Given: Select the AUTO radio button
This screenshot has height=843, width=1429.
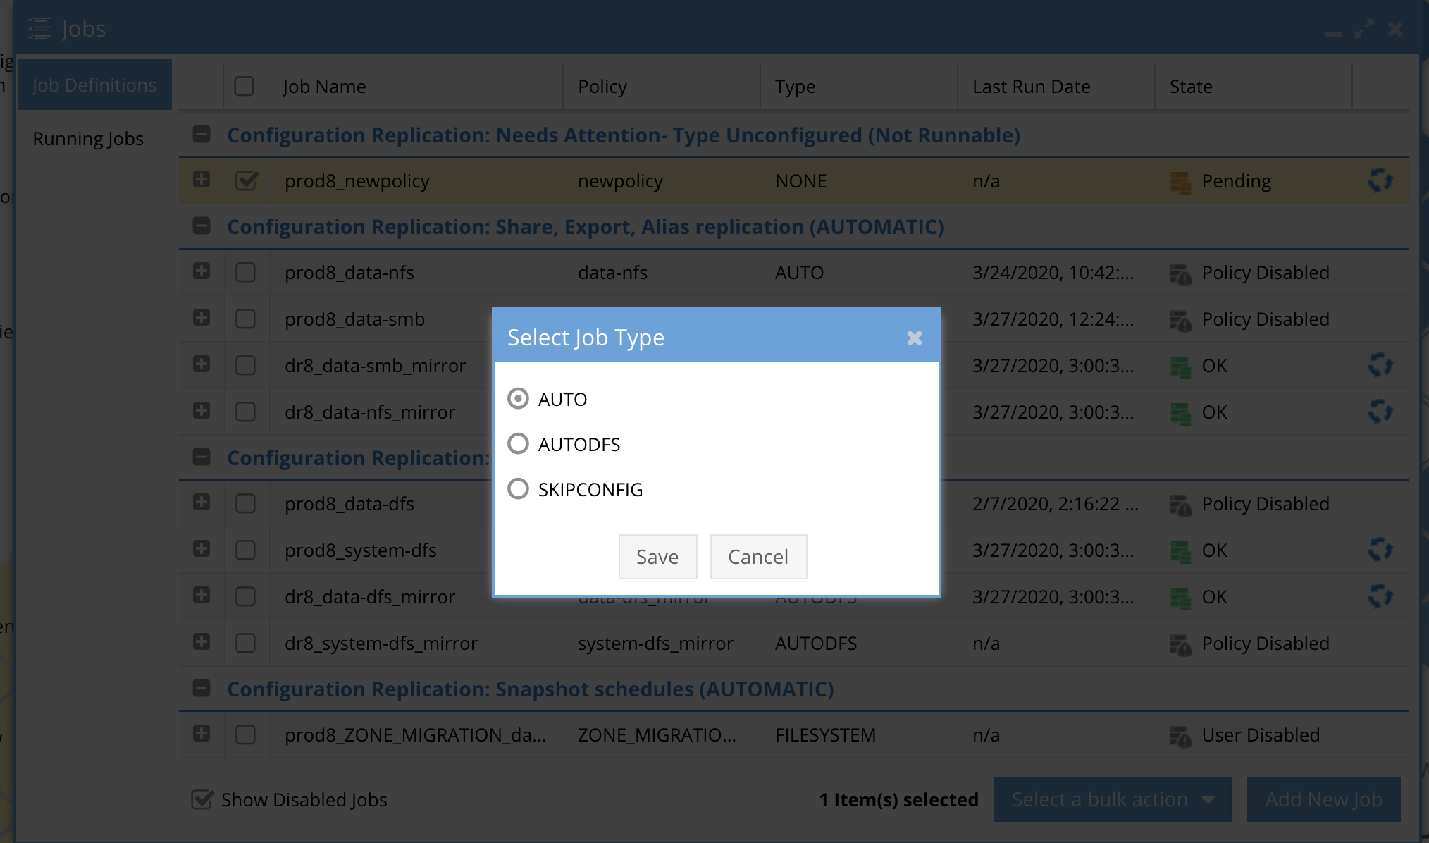Looking at the screenshot, I should coord(518,399).
